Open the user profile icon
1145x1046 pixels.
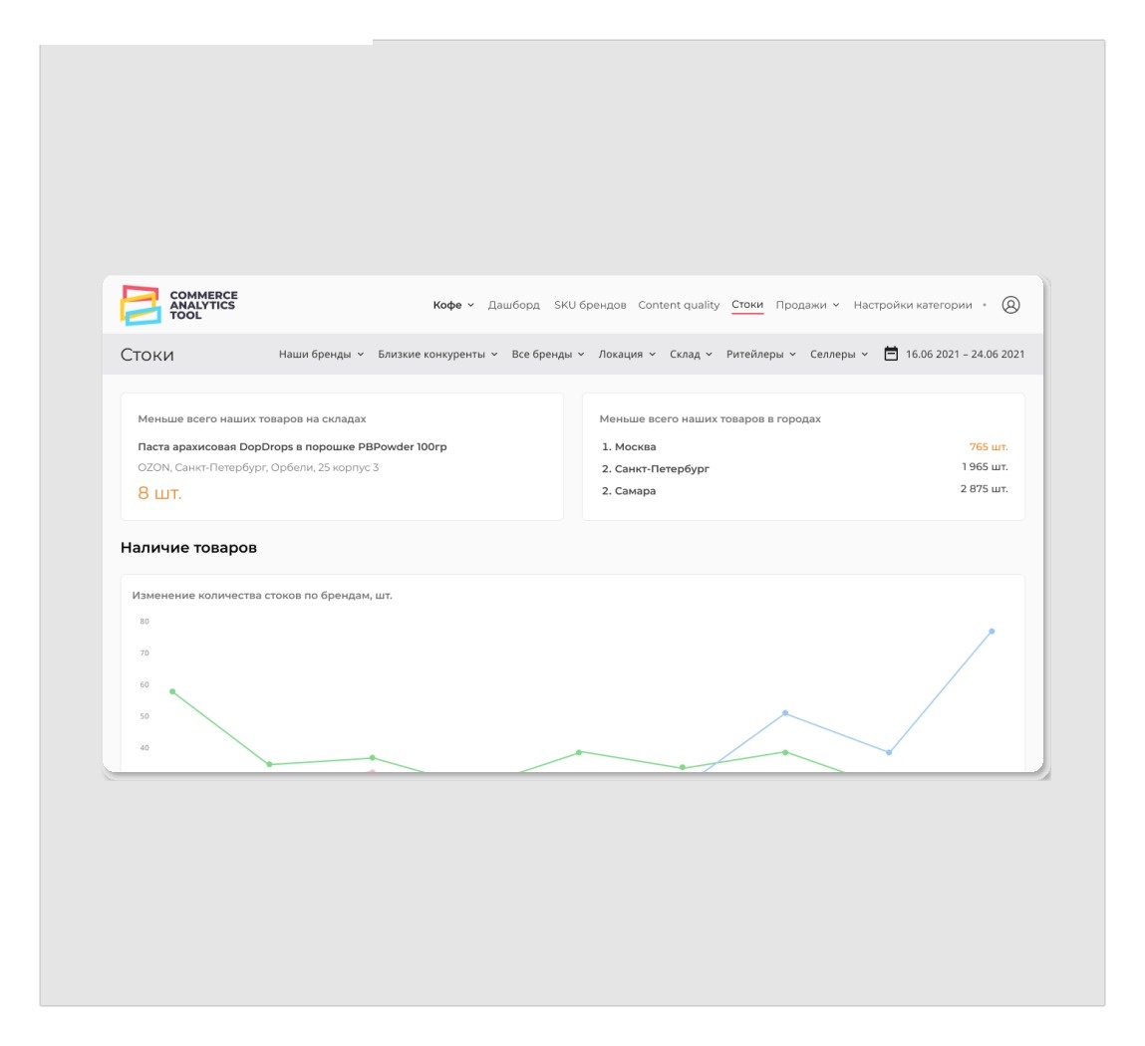1010,305
